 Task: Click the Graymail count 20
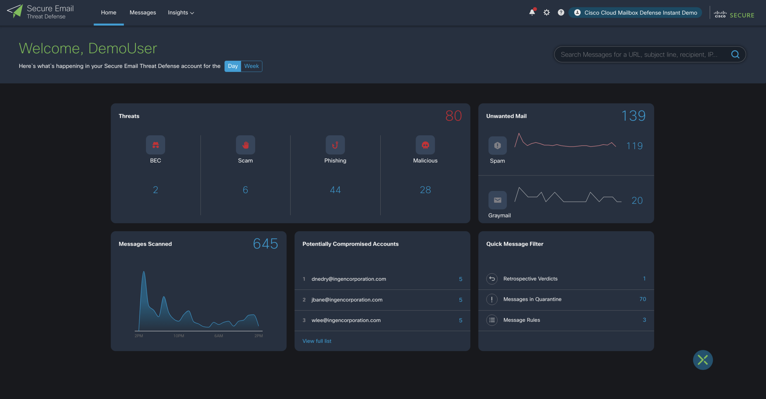(637, 200)
